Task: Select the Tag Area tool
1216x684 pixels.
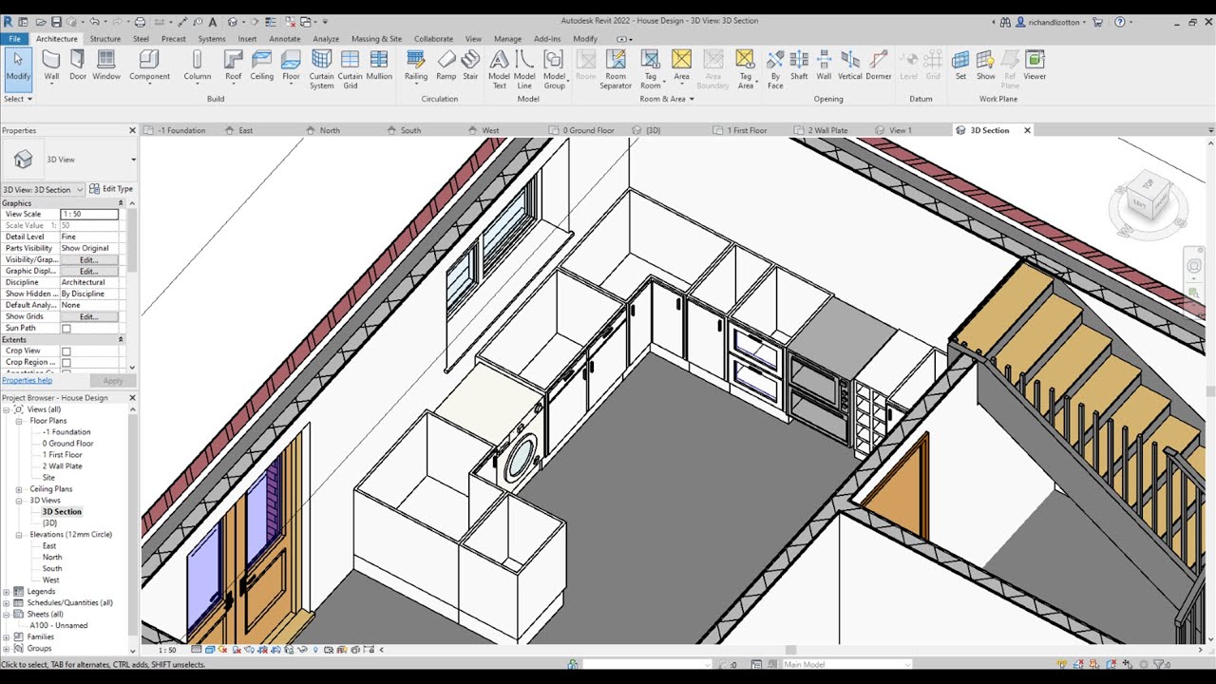Action: [x=745, y=69]
